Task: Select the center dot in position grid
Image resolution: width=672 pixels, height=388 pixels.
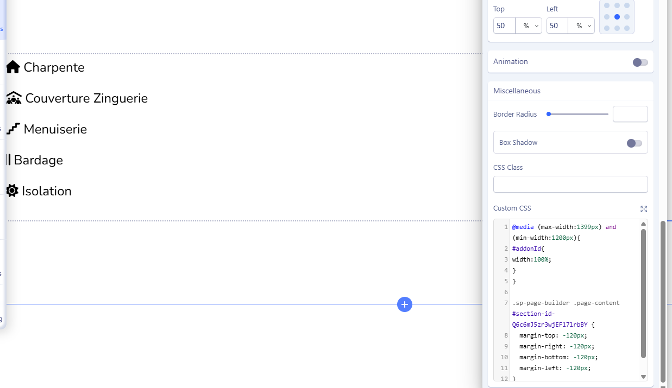Action: (617, 17)
